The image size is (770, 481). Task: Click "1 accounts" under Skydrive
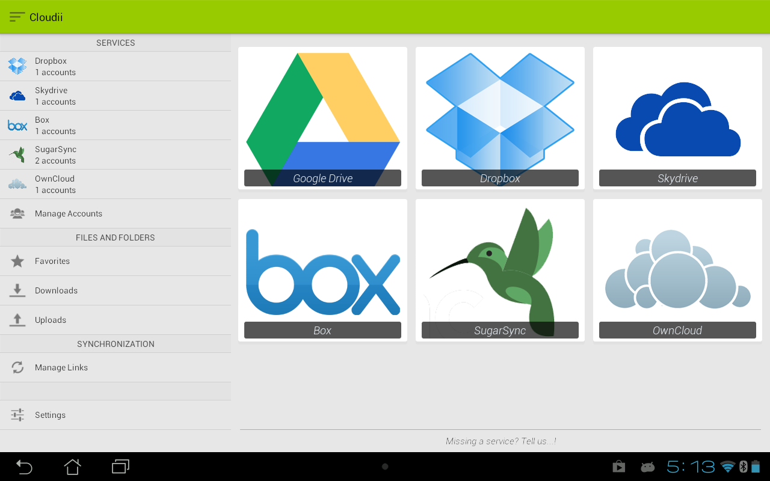click(55, 102)
